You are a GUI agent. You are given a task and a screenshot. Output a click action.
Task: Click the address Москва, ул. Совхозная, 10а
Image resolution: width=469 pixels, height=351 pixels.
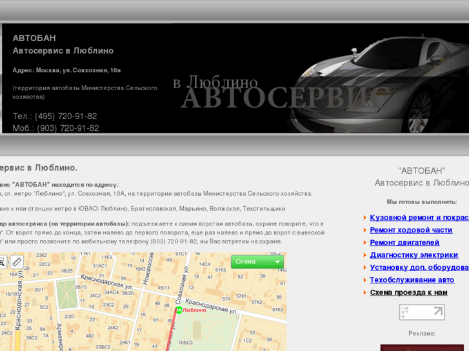[78, 70]
